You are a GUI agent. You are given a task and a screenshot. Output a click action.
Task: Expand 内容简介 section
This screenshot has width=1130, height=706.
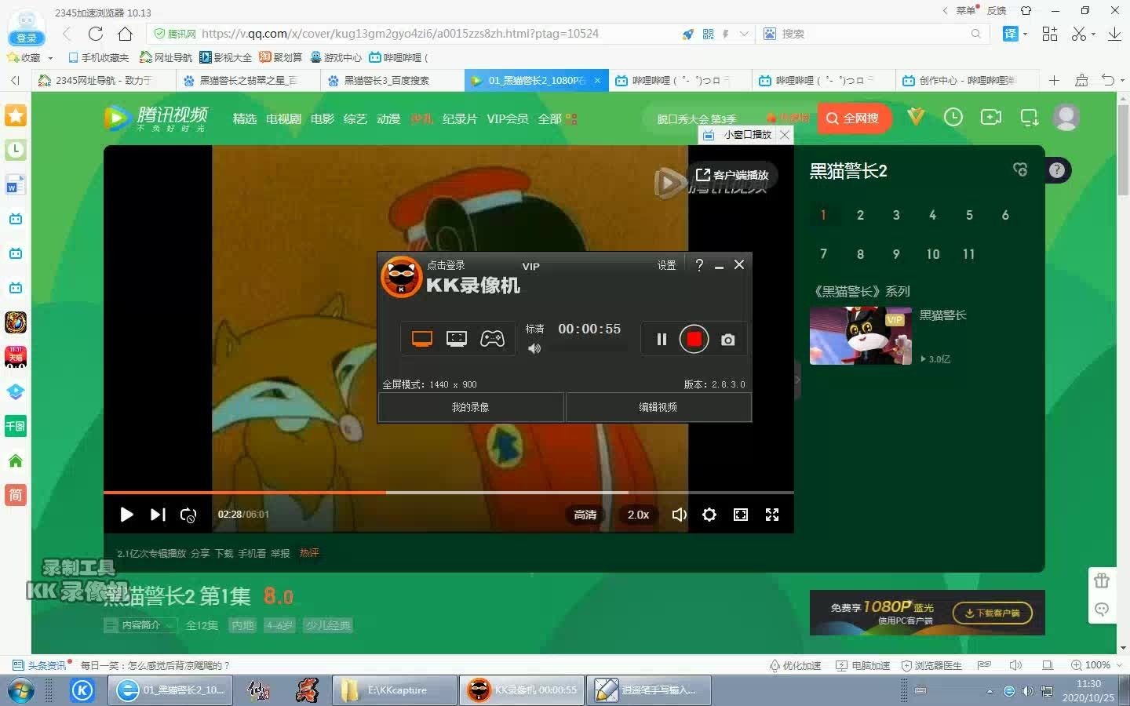(x=140, y=625)
